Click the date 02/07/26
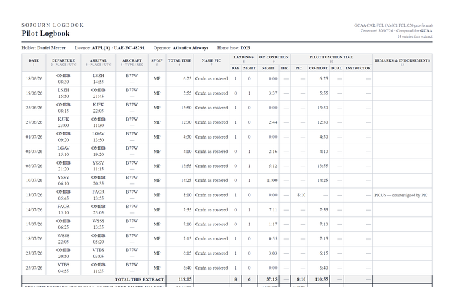Viewport: 454px width, 287px height. [34, 152]
